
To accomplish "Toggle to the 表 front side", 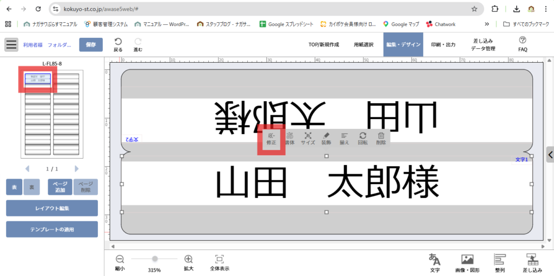I will tap(14, 187).
